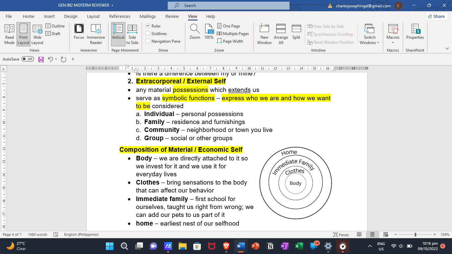Open the account warning triangle icon
452x254 pixels.
330,6
